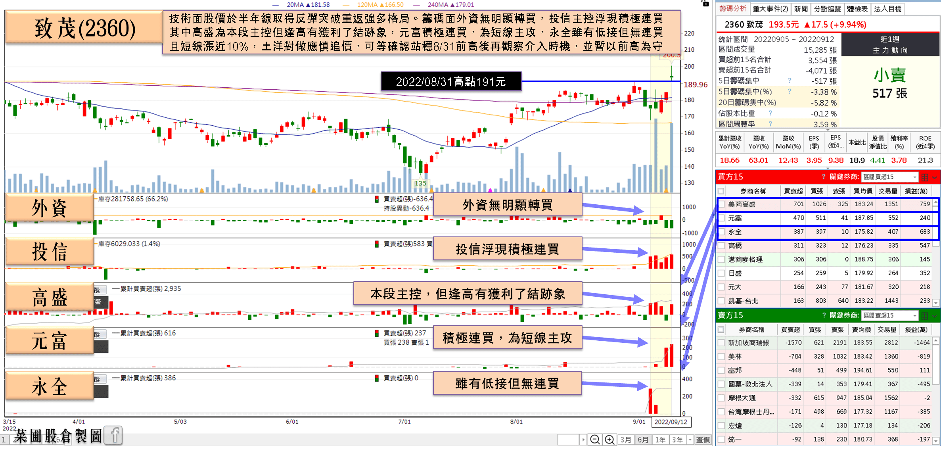The height and width of the screenshot is (457, 941).
Task: Switch to the 新聞 tab
Action: point(801,9)
